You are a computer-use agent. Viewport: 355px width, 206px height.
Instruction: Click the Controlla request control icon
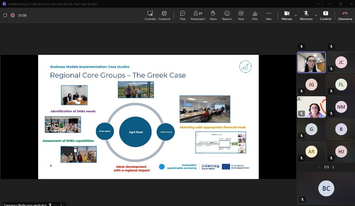[150, 15]
